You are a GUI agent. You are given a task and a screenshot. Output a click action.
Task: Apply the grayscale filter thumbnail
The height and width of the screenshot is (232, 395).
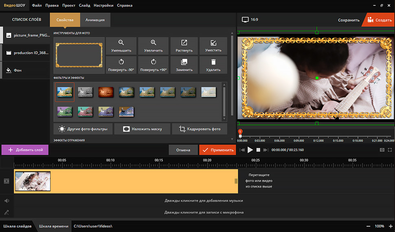(x=86, y=92)
